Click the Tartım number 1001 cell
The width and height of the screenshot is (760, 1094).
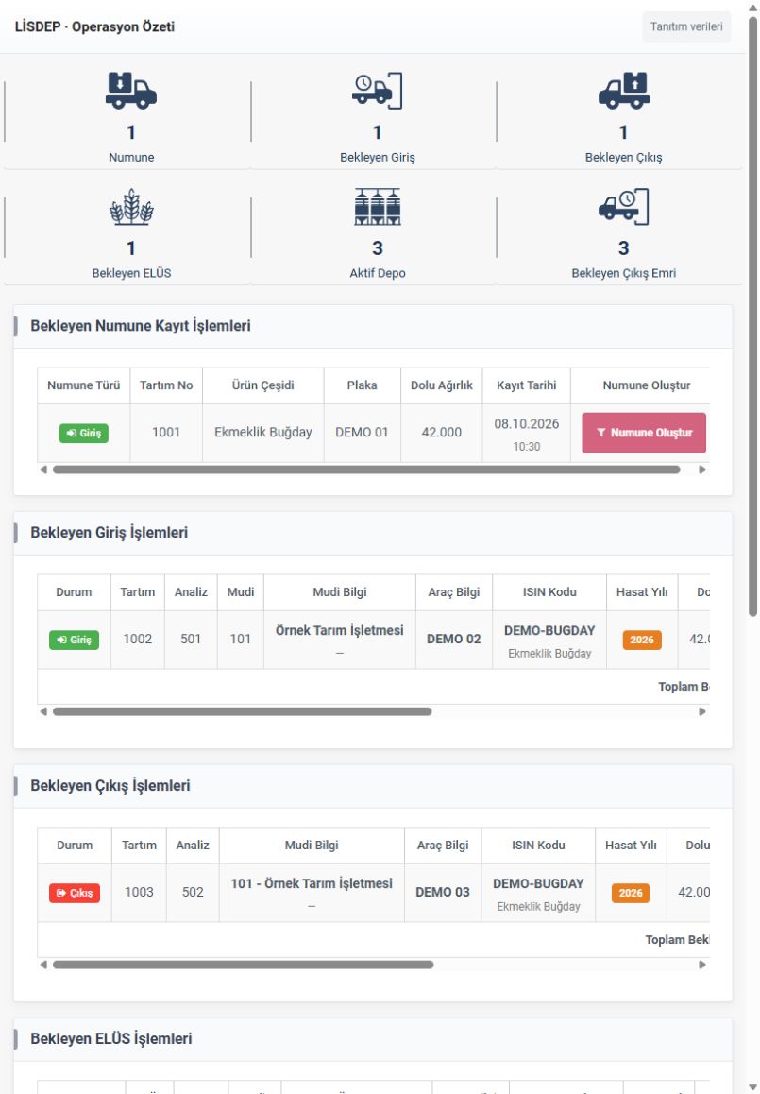pos(166,433)
